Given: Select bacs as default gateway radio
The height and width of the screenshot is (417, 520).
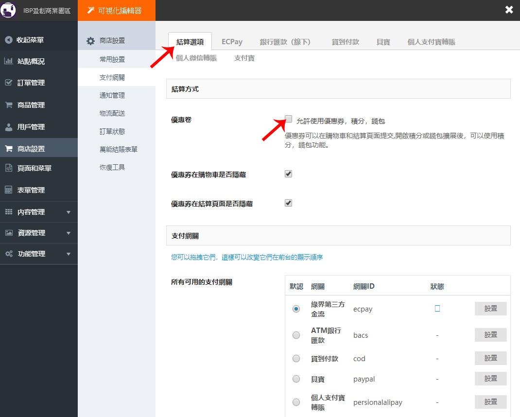Looking at the screenshot, I should [296, 335].
